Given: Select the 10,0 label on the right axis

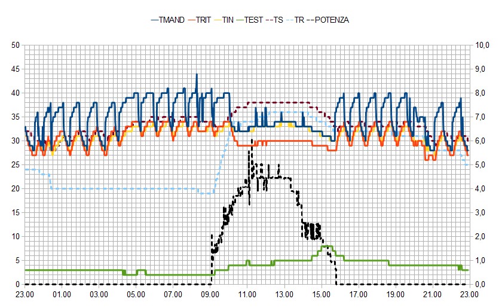Looking at the screenshot, I should coord(482,45).
